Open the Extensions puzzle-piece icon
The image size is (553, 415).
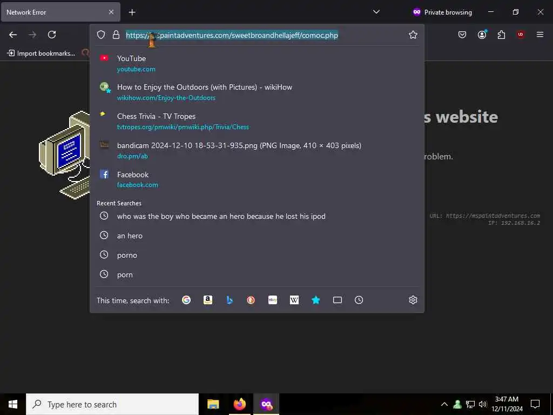pyautogui.click(x=501, y=35)
